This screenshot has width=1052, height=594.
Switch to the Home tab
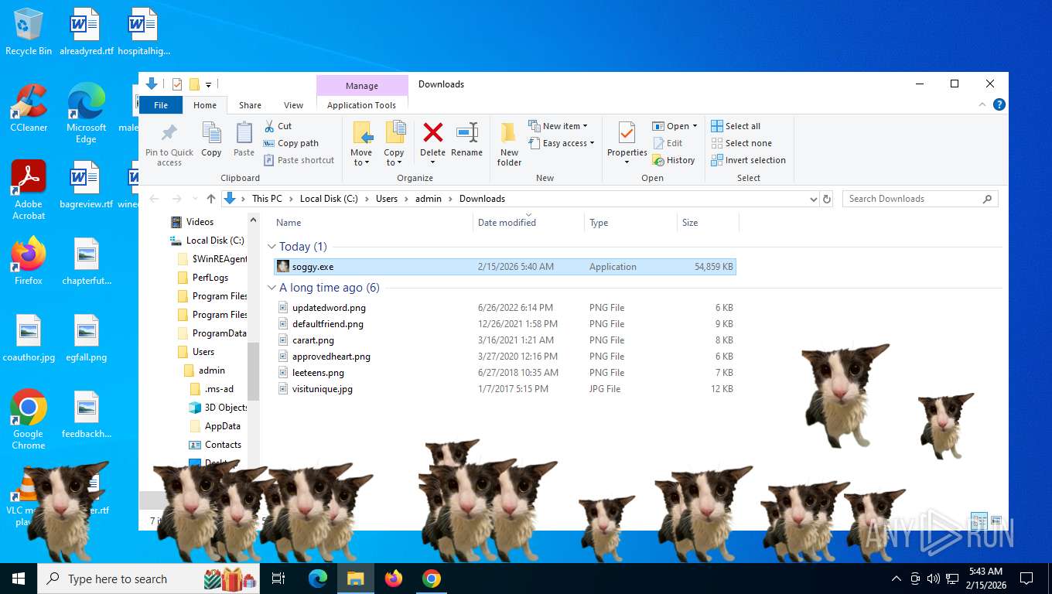pyautogui.click(x=205, y=105)
